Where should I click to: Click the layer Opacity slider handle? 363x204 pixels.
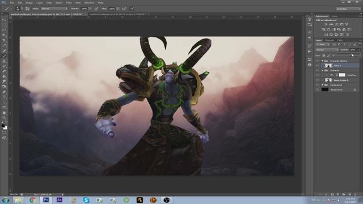pos(352,54)
